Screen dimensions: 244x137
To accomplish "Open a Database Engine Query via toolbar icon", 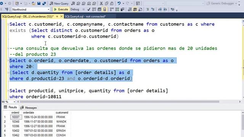I will coord(73,3).
